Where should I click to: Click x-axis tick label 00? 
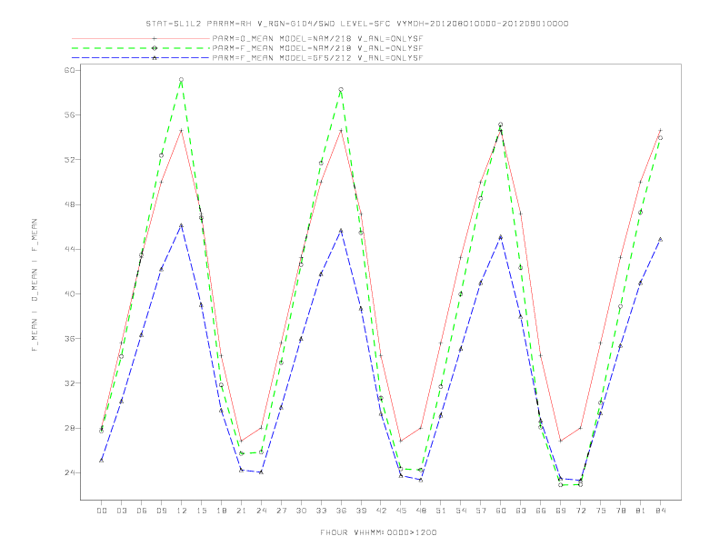click(102, 511)
